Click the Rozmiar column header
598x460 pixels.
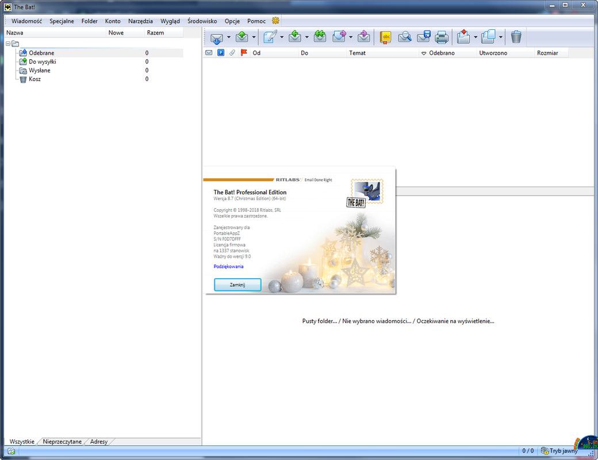tap(551, 53)
